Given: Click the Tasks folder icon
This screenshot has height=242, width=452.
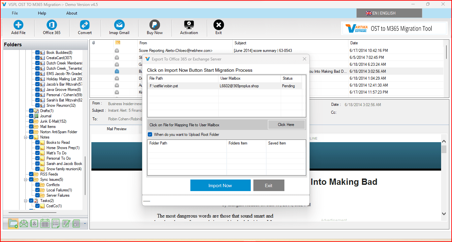Looking at the screenshot, I should pos(36,201).
